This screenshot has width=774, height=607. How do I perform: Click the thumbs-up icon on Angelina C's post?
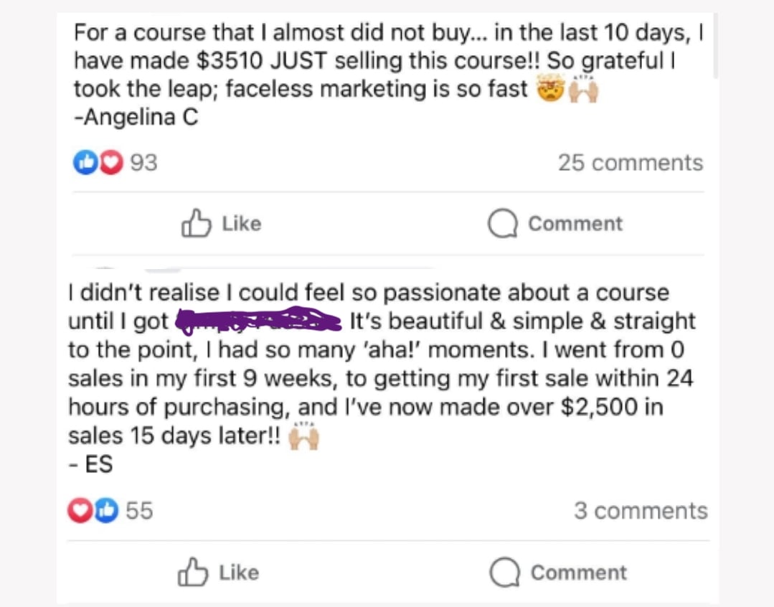[x=196, y=223]
